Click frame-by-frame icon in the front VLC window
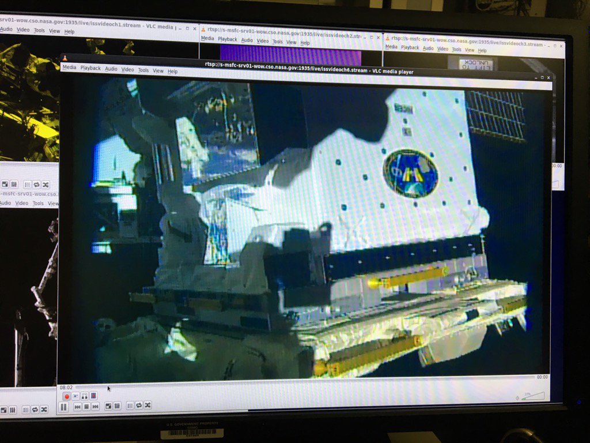Screen dimensions: 590x443 pyautogui.click(x=93, y=396)
